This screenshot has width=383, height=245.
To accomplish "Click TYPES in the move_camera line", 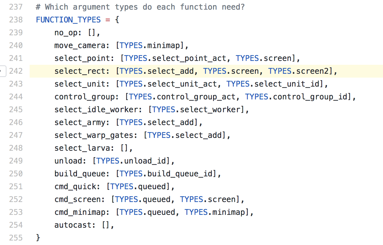I will coord(131,46).
